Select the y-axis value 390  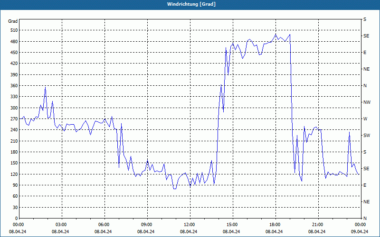coord(14,75)
